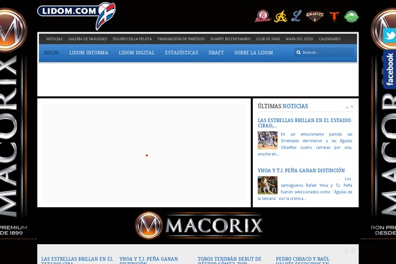Open the Twitter side tab
Screen dimensions: 396x264
pos(389,36)
